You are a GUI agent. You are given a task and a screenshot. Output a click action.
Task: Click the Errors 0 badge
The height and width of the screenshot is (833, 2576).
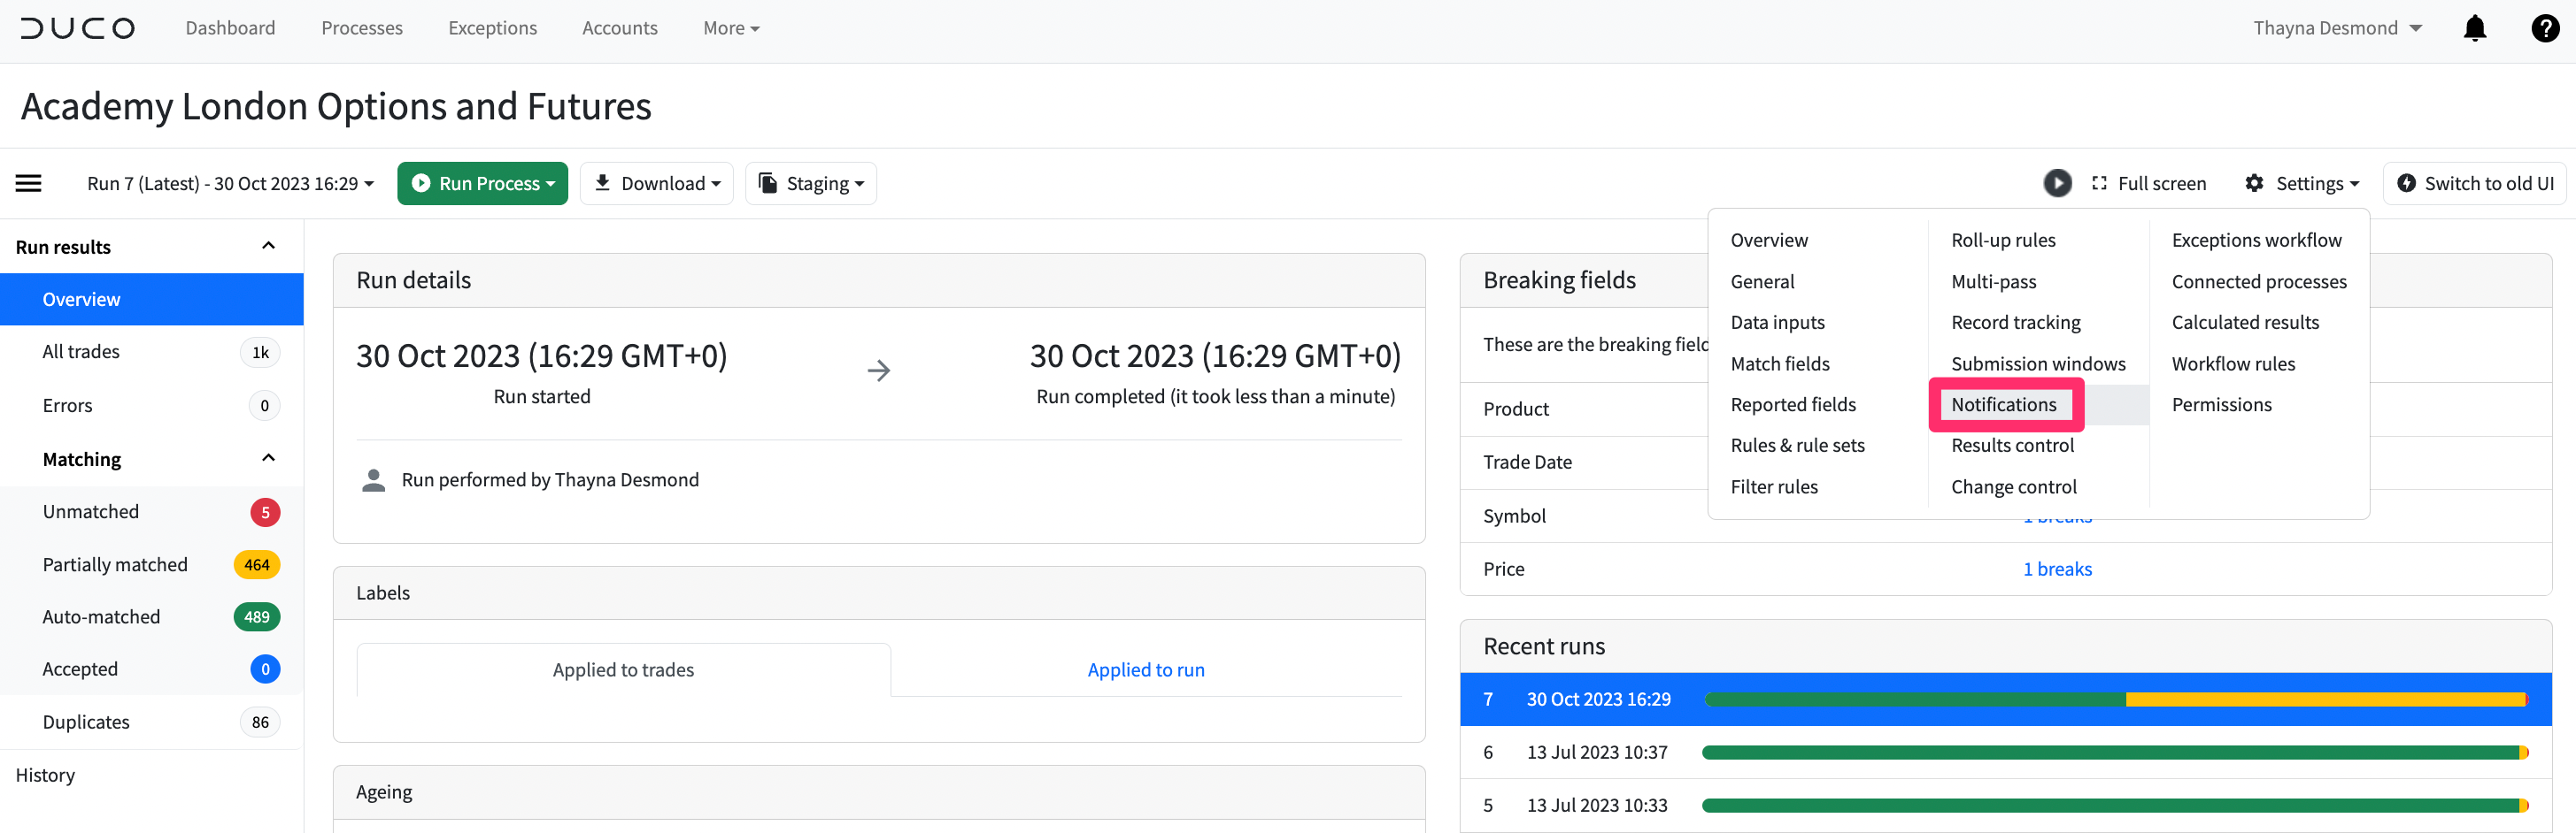click(264, 406)
